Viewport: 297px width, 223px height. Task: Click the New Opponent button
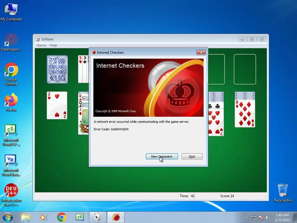[x=162, y=157]
